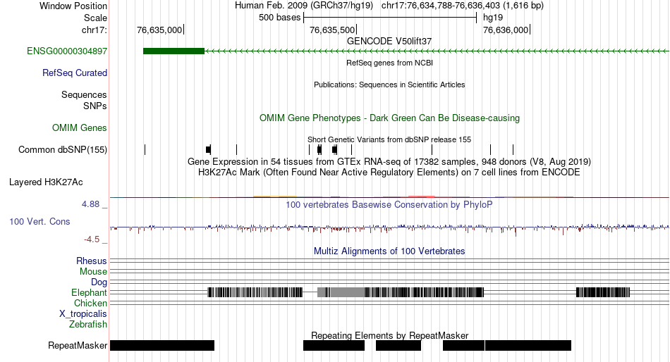
Task: Click Repeating Elements by RepeatMasker title
Action: point(389,335)
